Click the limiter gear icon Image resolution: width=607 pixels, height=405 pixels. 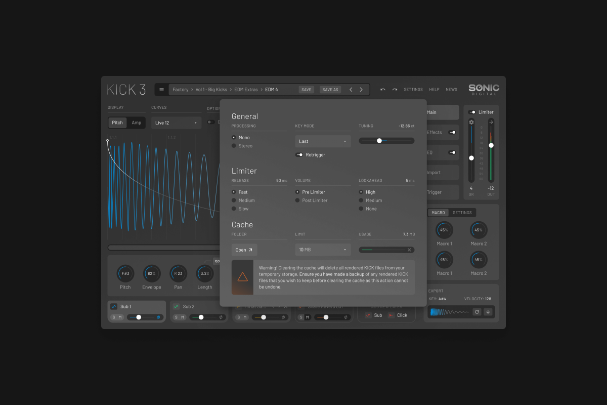(x=471, y=122)
